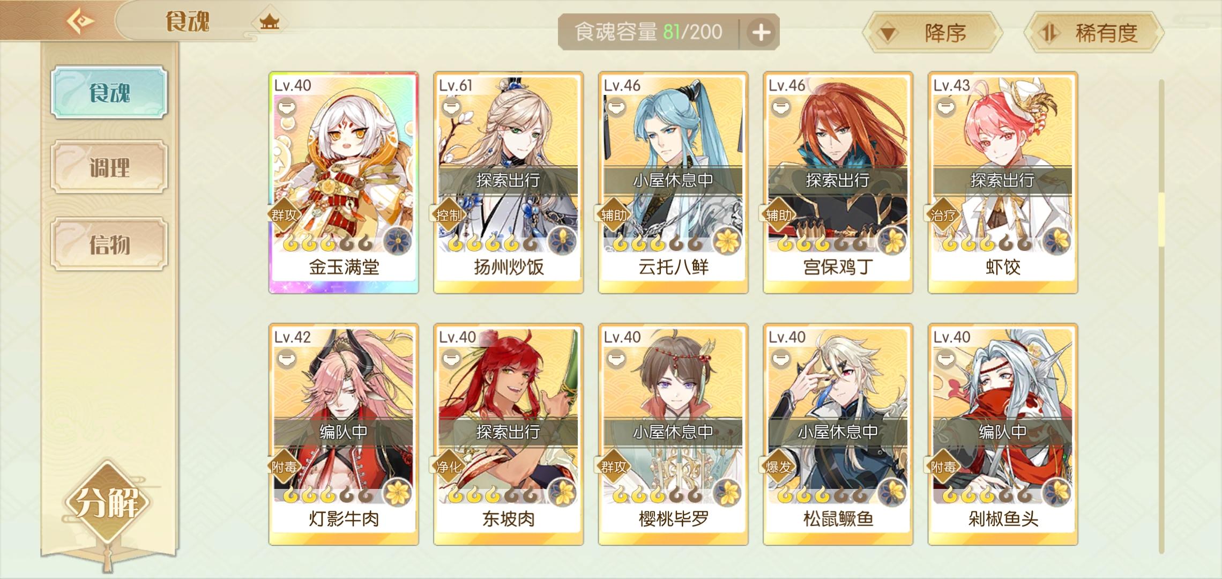Toggle the bowl marker on 灯影牛肉 card
Image resolution: width=1222 pixels, height=579 pixels.
(287, 359)
